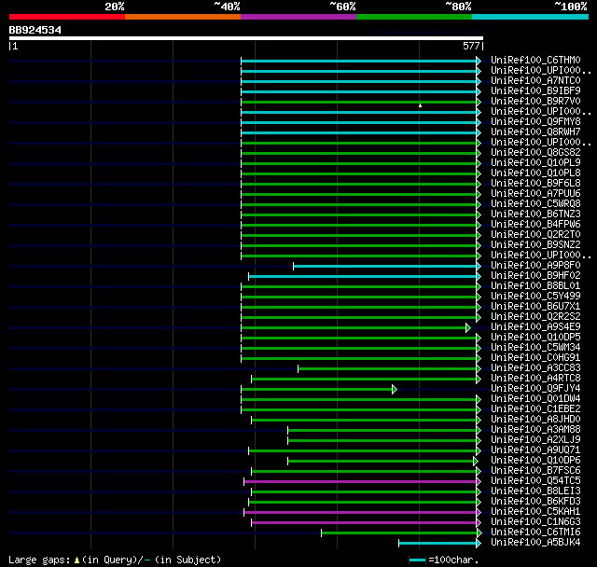
Task: Click the magenta arrowhead on UniRef100_Q54TC5 row
Action: 479,482
